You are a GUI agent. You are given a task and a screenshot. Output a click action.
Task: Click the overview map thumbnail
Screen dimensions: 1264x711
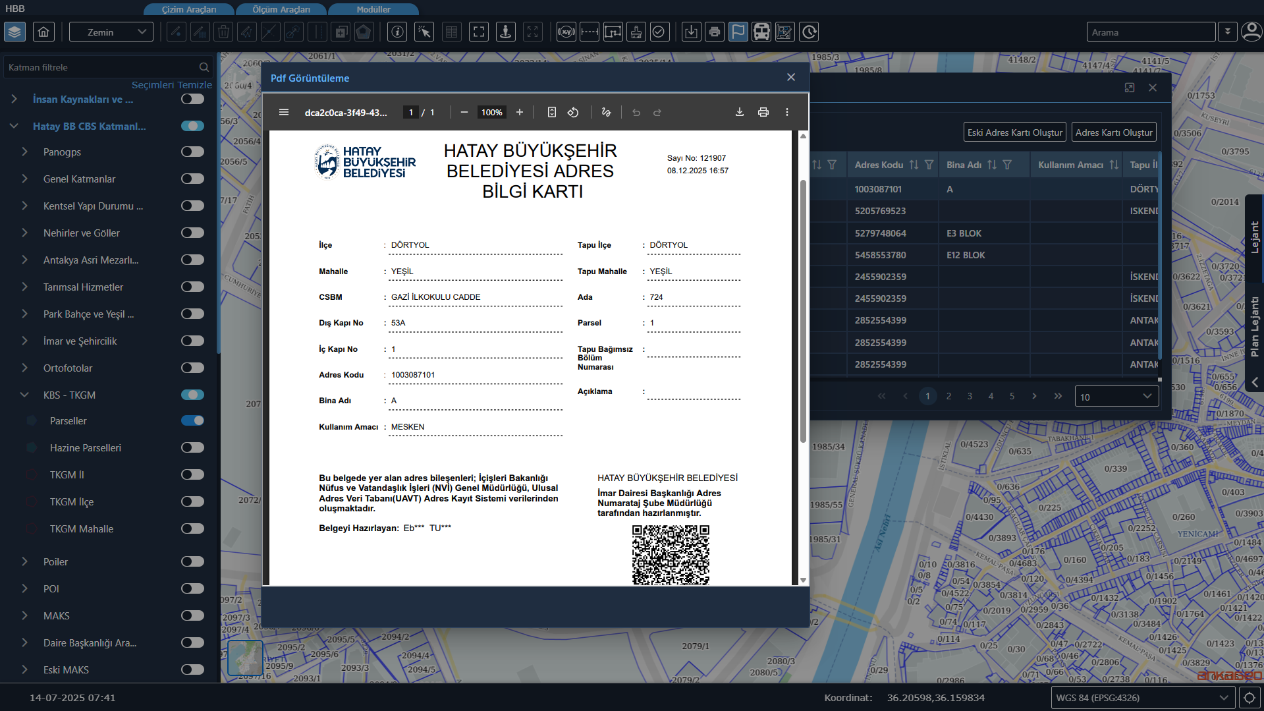(245, 658)
